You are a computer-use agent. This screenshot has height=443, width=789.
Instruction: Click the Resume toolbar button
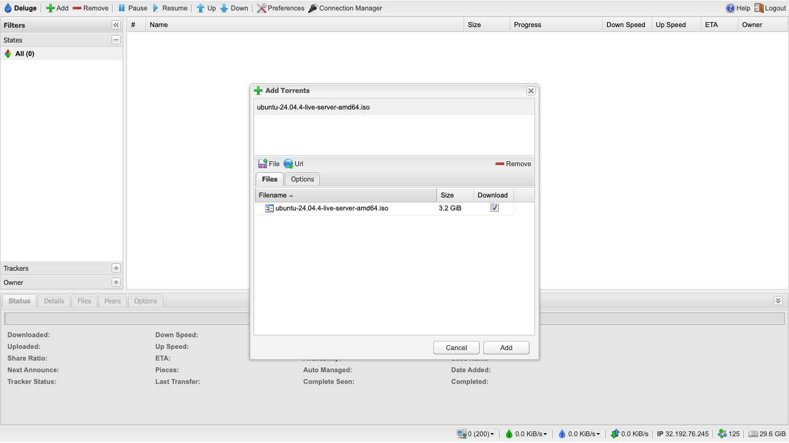(170, 8)
